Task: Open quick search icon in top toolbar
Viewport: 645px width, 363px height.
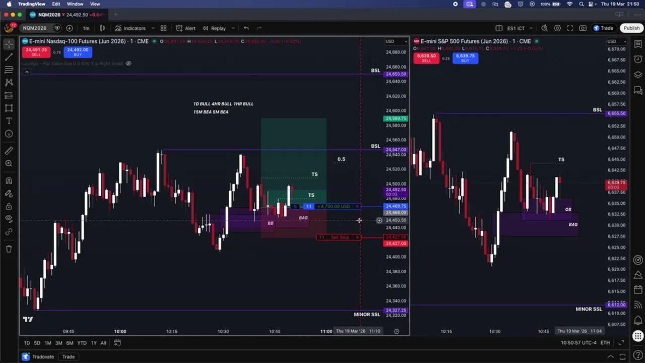Action: [544, 28]
